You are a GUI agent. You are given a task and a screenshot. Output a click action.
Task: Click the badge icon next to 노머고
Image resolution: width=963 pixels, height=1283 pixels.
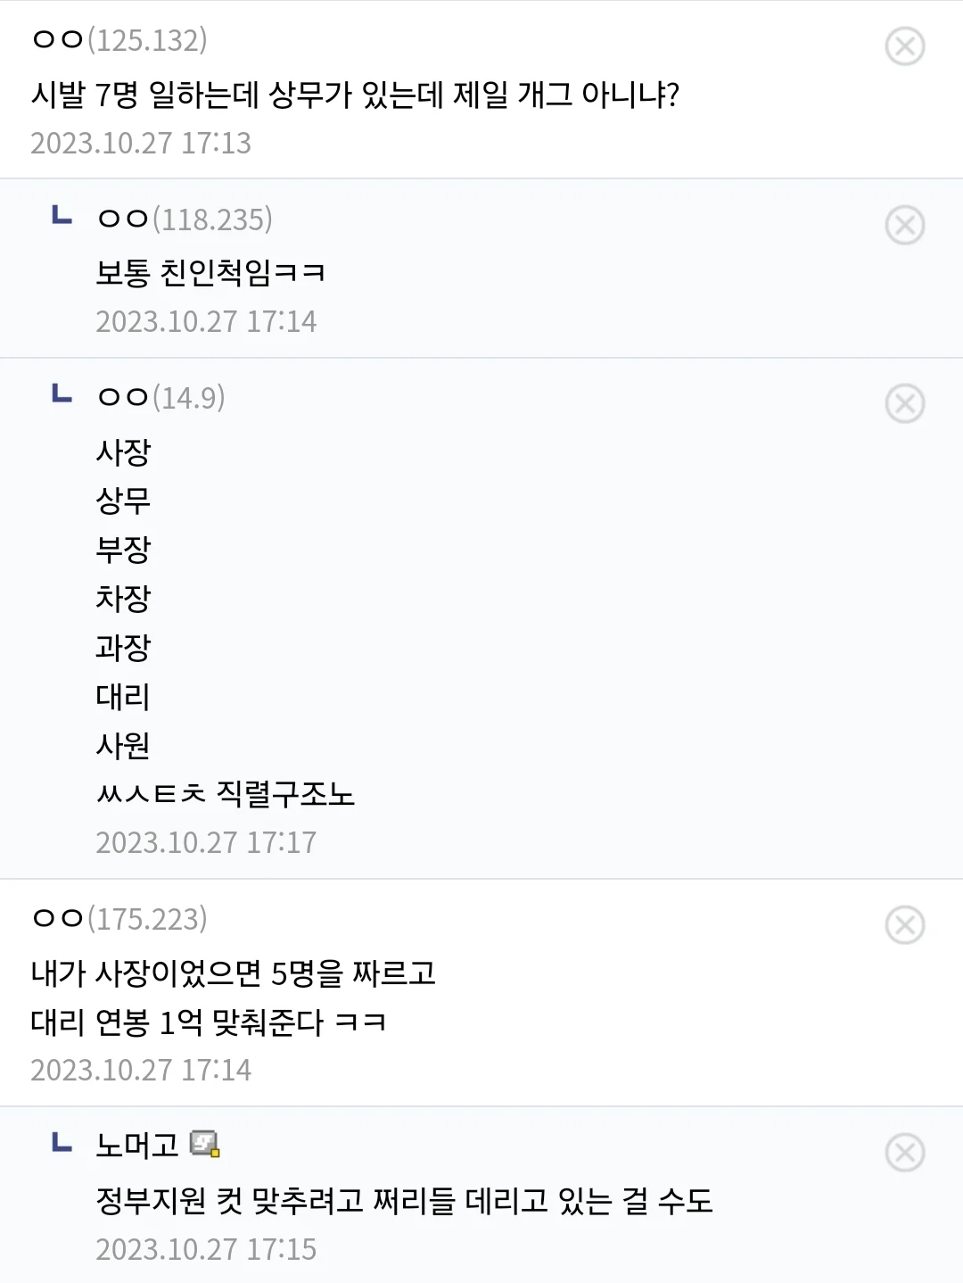tap(205, 1144)
